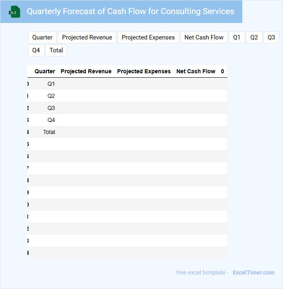Click the Projected Revenue tag

[x=87, y=37]
